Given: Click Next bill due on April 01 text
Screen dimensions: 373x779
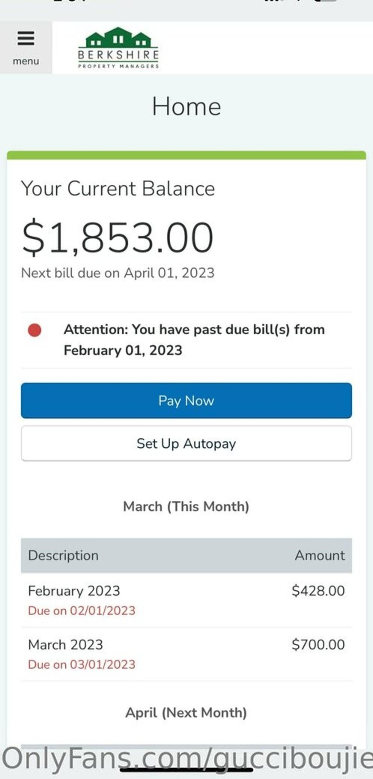Looking at the screenshot, I should pyautogui.click(x=118, y=273).
